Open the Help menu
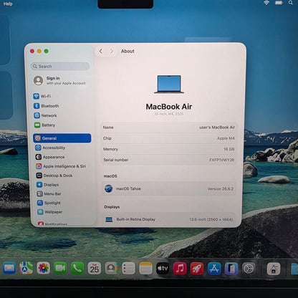Screen dimensions: 298x298 pyautogui.click(x=8, y=4)
